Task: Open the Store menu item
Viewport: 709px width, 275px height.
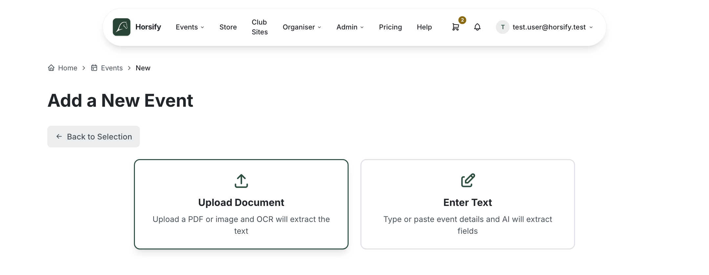Action: coord(228,27)
